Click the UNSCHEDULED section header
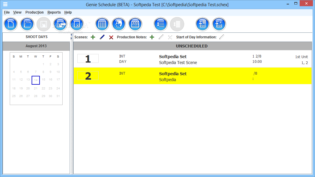This screenshot has width=315, height=177. click(x=192, y=46)
